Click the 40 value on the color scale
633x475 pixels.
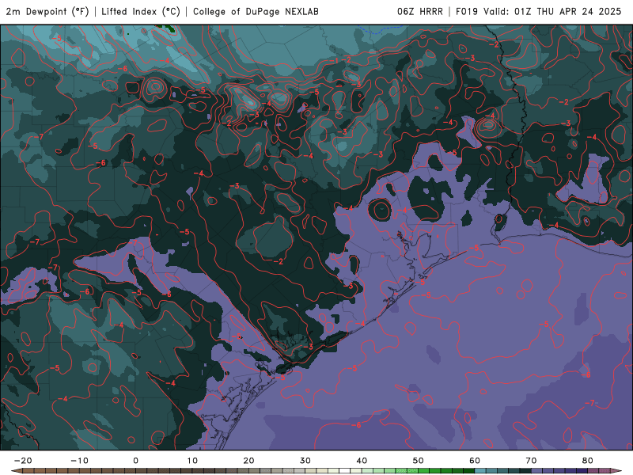point(362,461)
